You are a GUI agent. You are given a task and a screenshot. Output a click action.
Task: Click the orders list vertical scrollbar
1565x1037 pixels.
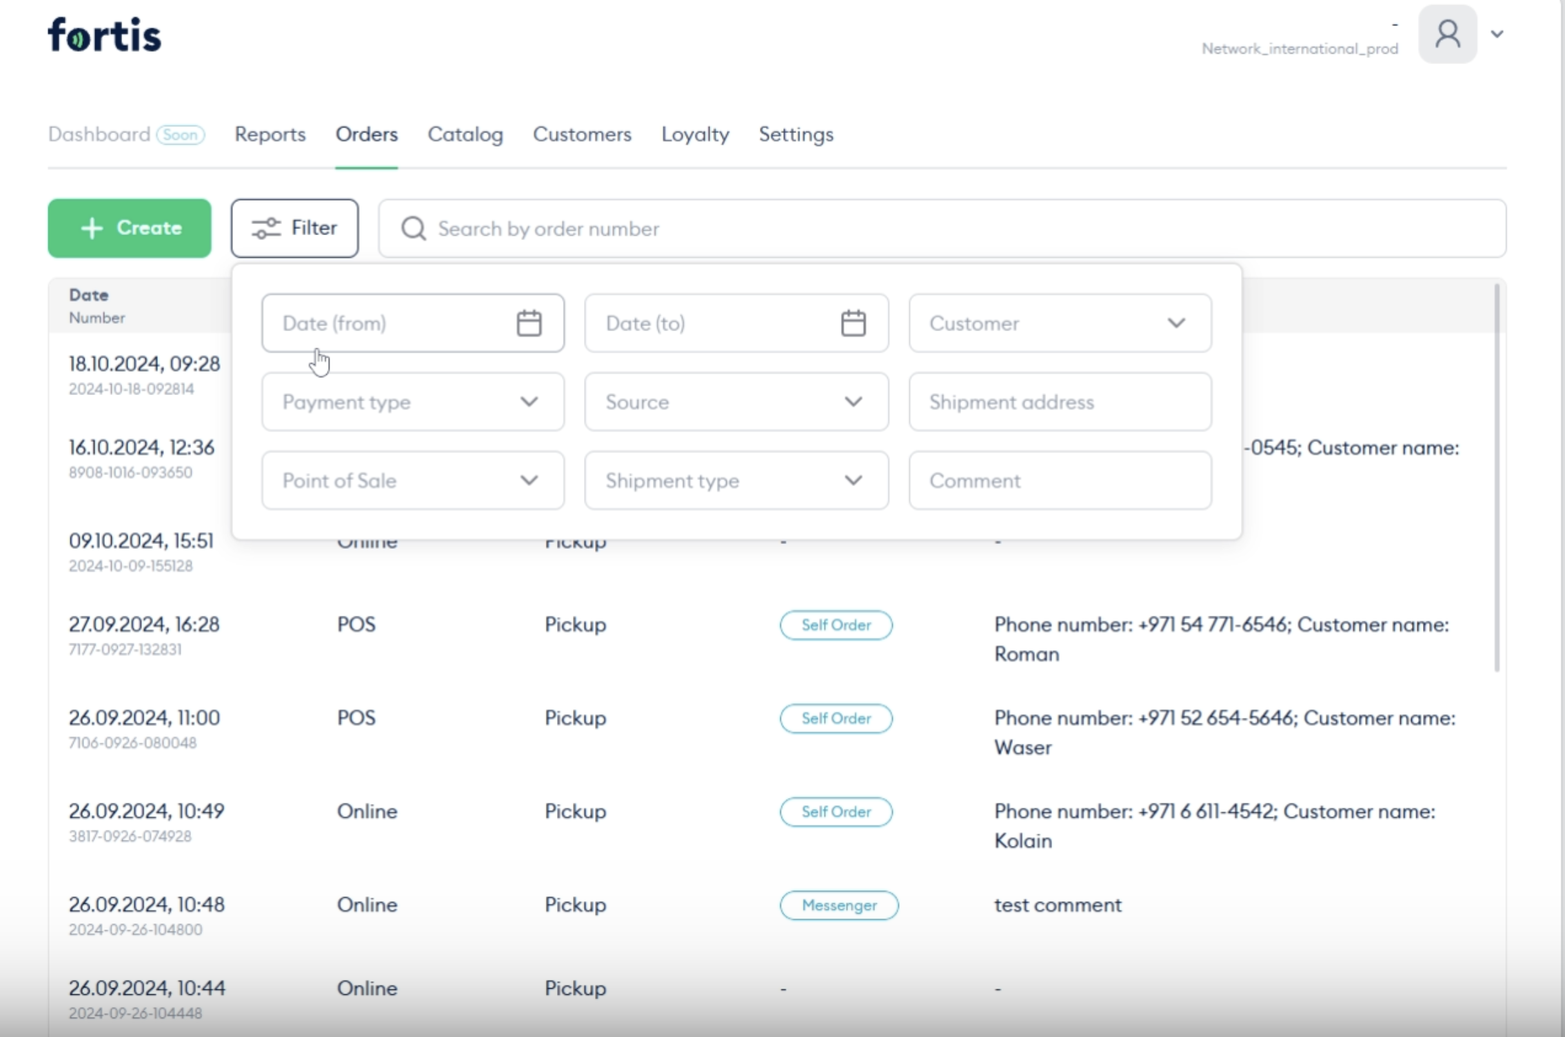pyautogui.click(x=1497, y=476)
